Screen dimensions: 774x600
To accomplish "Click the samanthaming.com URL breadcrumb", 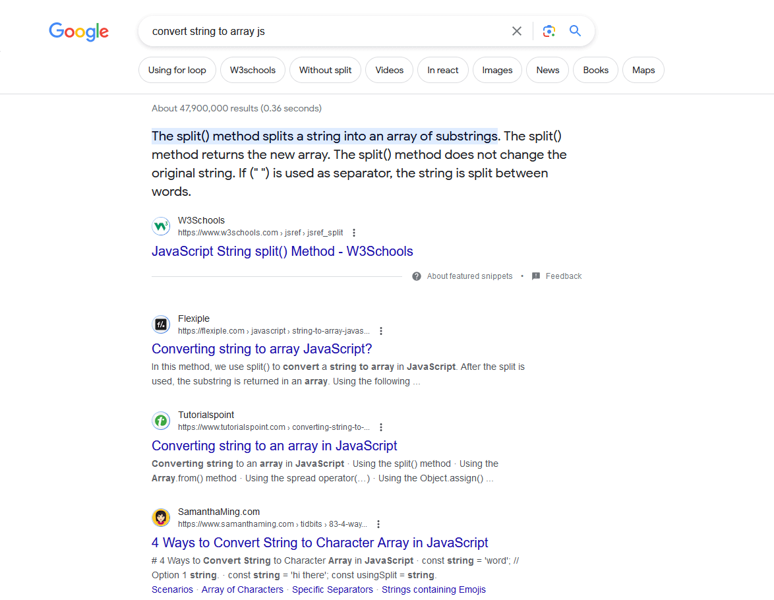I will pos(272,524).
